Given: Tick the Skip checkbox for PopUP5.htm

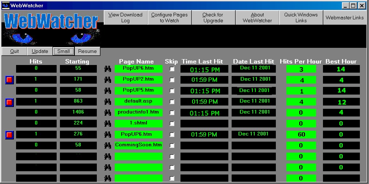Looking at the screenshot, I should tap(172, 91).
